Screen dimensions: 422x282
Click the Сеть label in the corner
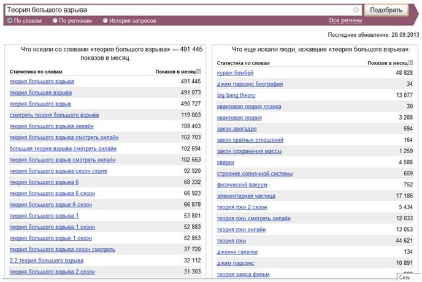404,277
